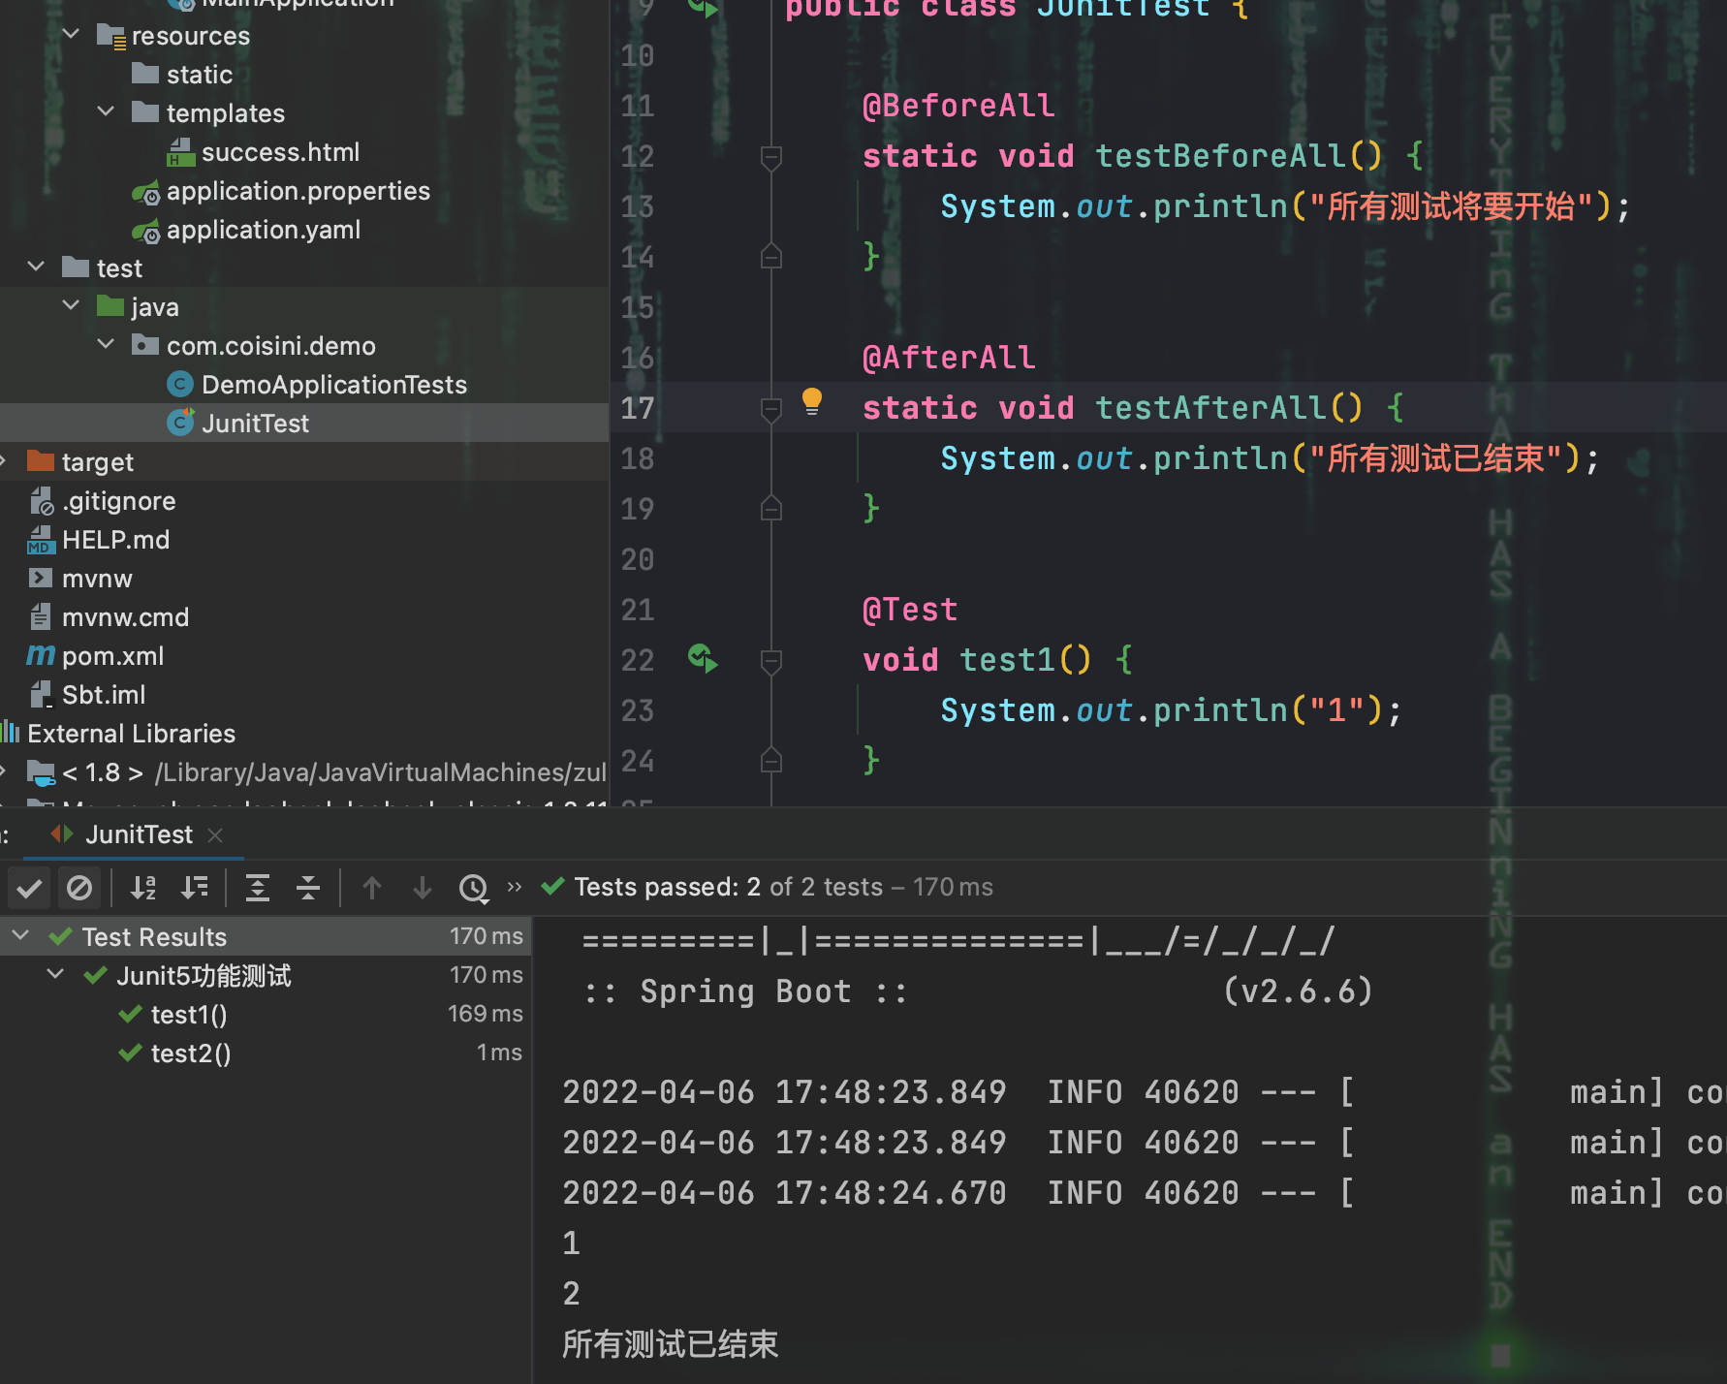The image size is (1727, 1384).
Task: Collapse the java test source folder
Action: (71, 306)
